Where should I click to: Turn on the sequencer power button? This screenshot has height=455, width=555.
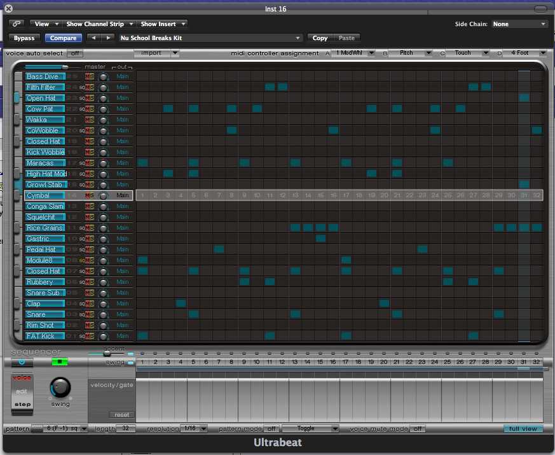pyautogui.click(x=22, y=362)
